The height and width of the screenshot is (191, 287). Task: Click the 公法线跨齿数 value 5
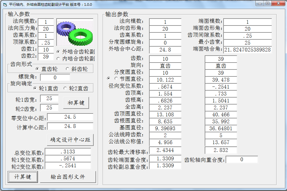(x=221, y=135)
